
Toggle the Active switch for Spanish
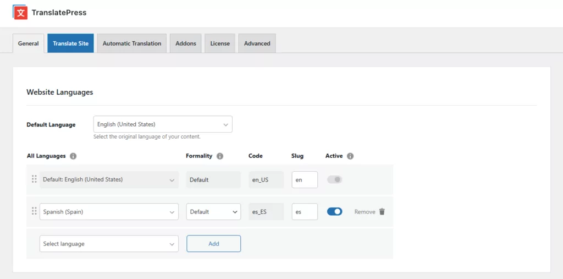coord(335,212)
